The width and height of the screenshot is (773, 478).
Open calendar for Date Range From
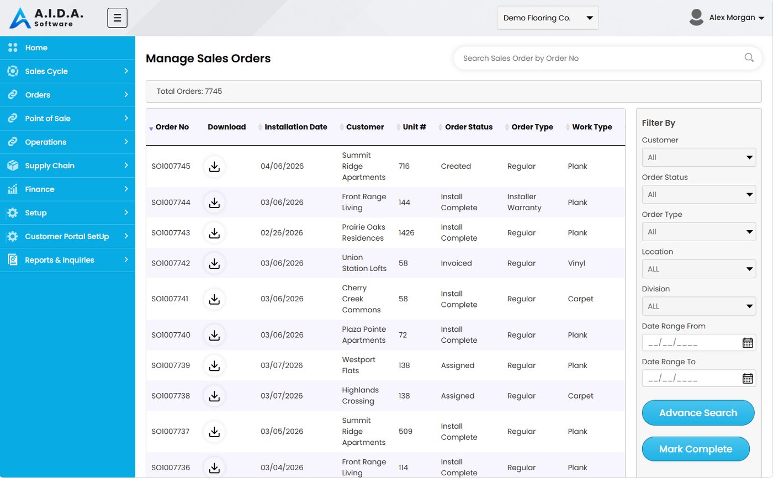click(748, 343)
